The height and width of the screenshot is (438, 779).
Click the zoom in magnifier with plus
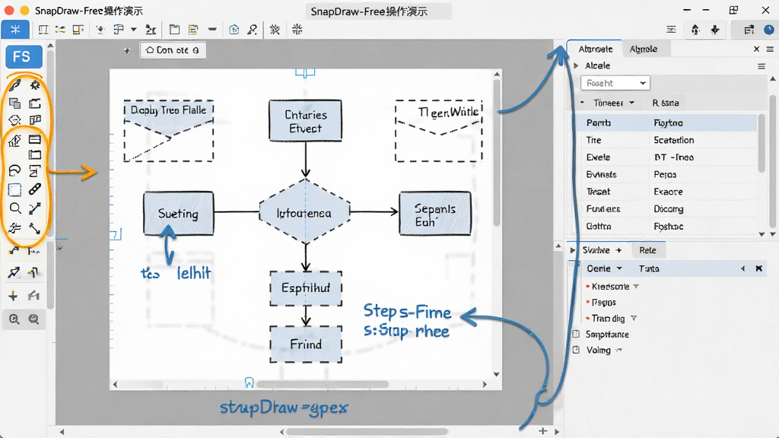click(x=14, y=319)
